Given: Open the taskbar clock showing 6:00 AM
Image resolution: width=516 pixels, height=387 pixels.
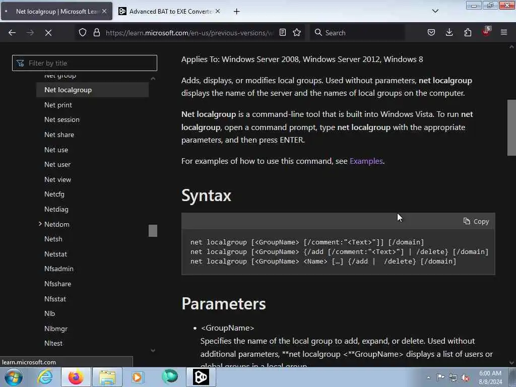Looking at the screenshot, I should tap(490, 377).
